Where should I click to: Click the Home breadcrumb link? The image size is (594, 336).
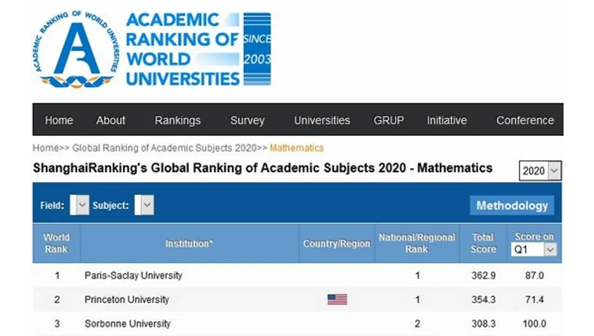coord(45,148)
